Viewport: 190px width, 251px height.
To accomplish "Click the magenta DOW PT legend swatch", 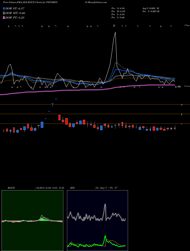I will pyautogui.click(x=4, y=18).
